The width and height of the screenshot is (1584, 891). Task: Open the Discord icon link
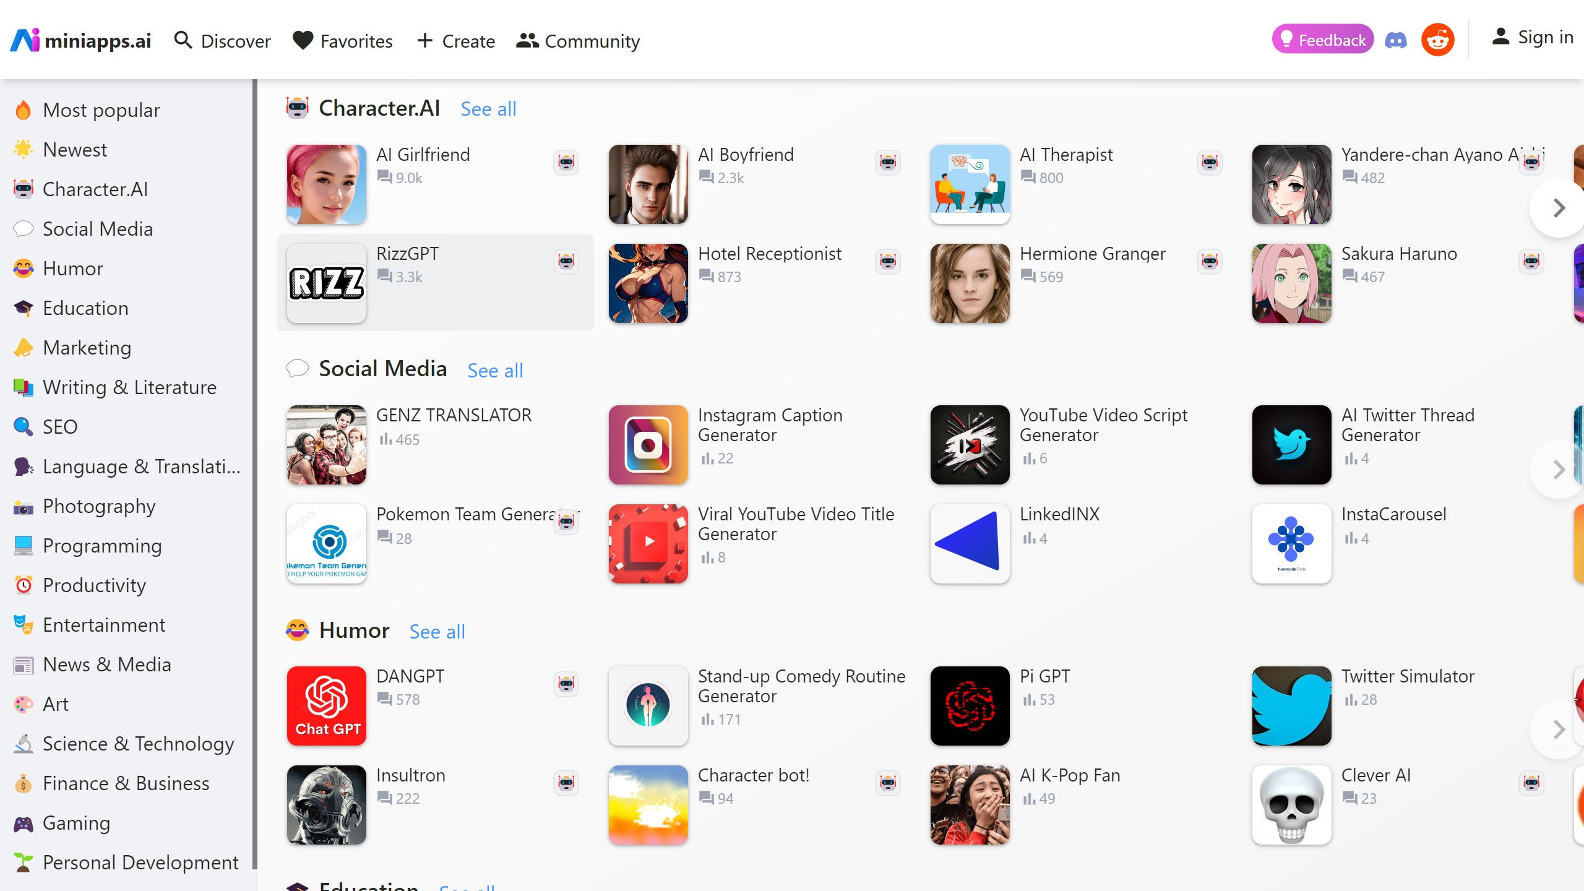pos(1395,41)
